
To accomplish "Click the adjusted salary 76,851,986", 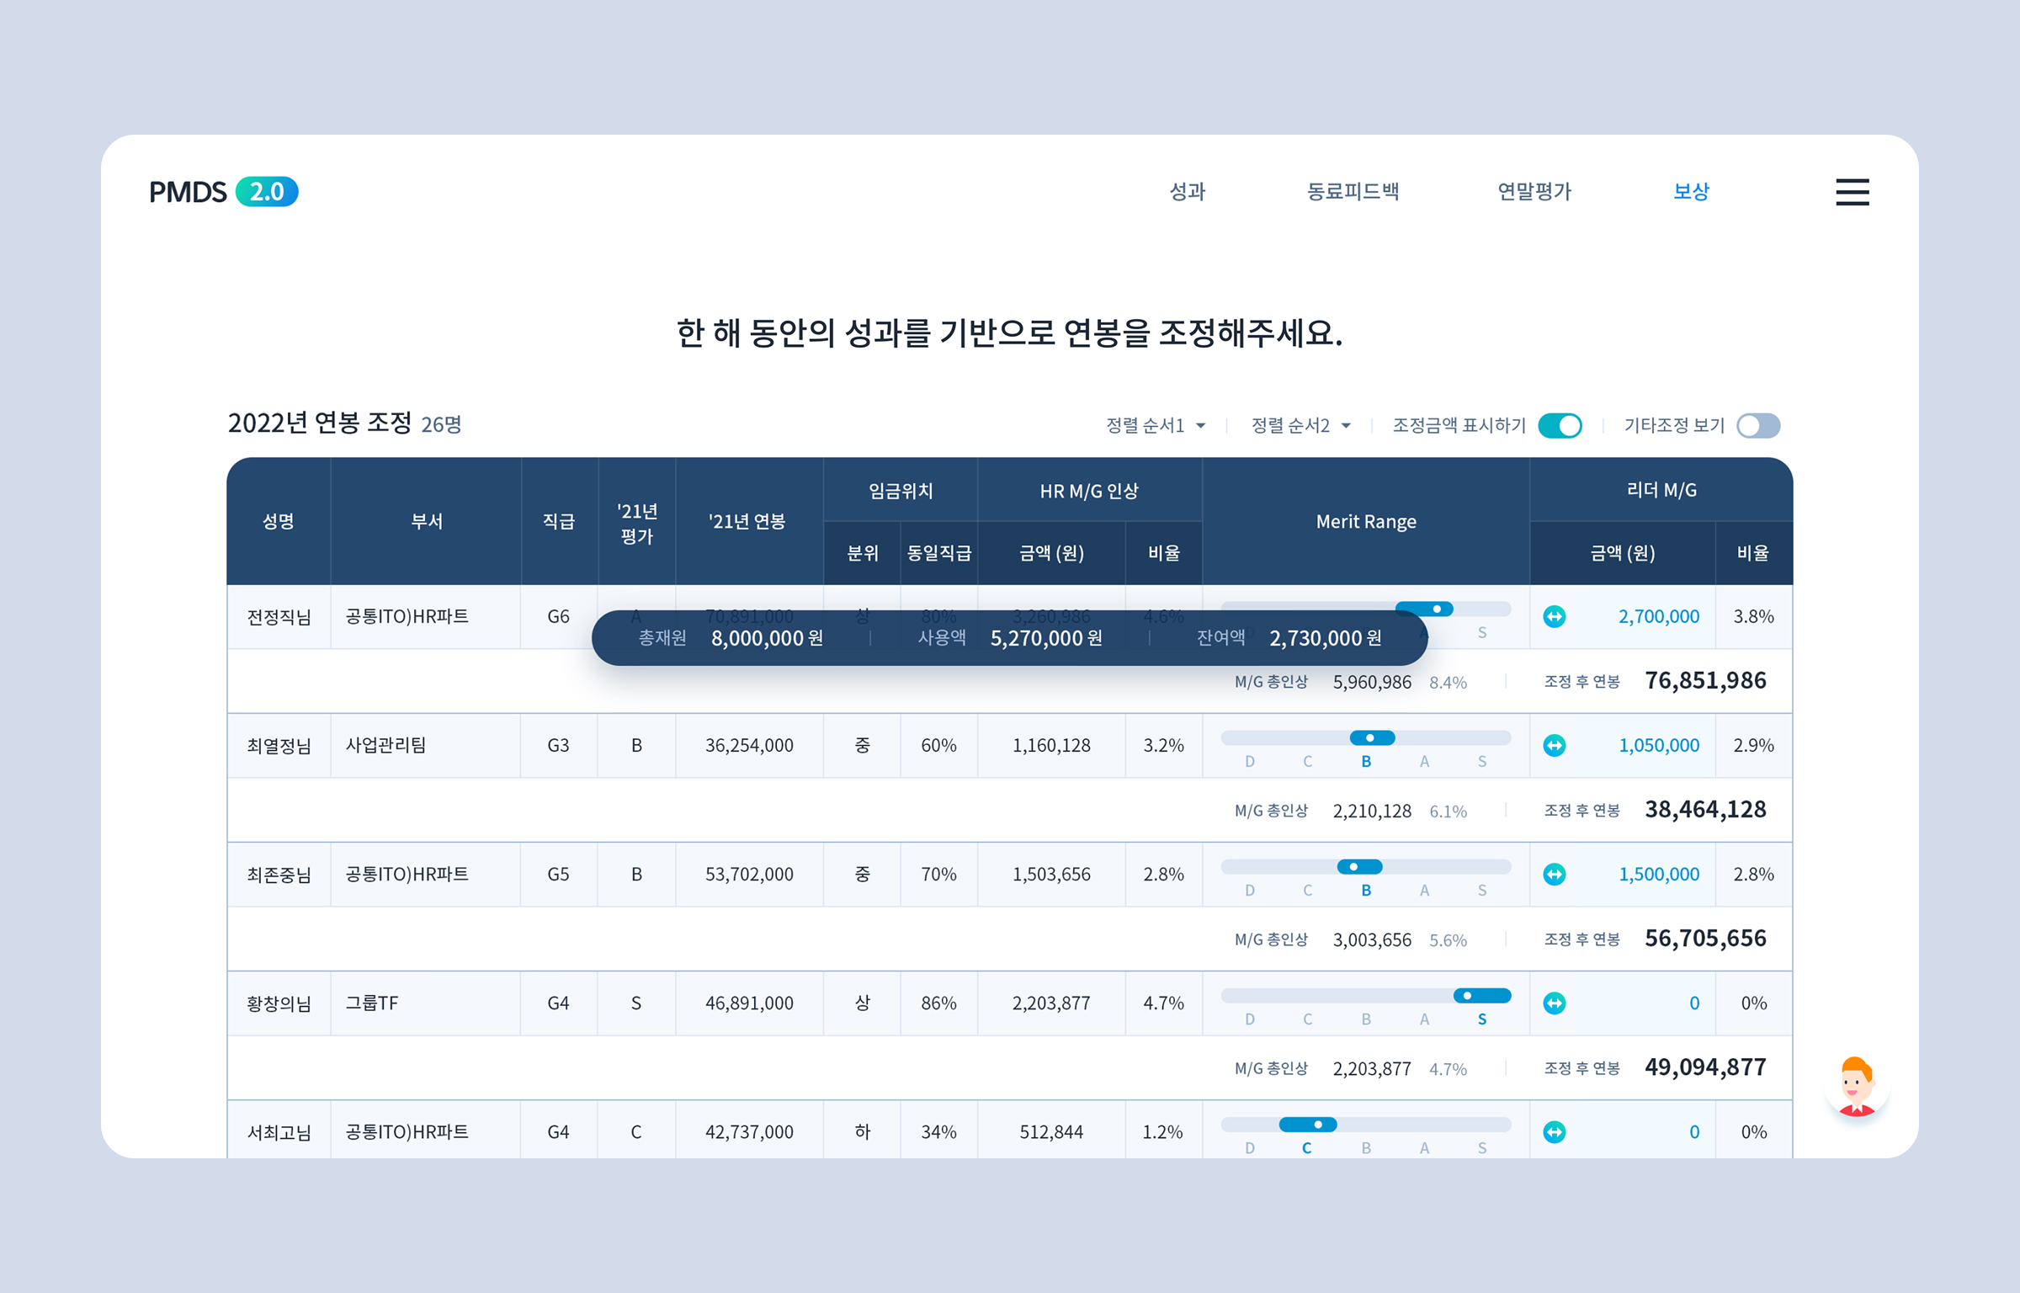I will (1705, 680).
